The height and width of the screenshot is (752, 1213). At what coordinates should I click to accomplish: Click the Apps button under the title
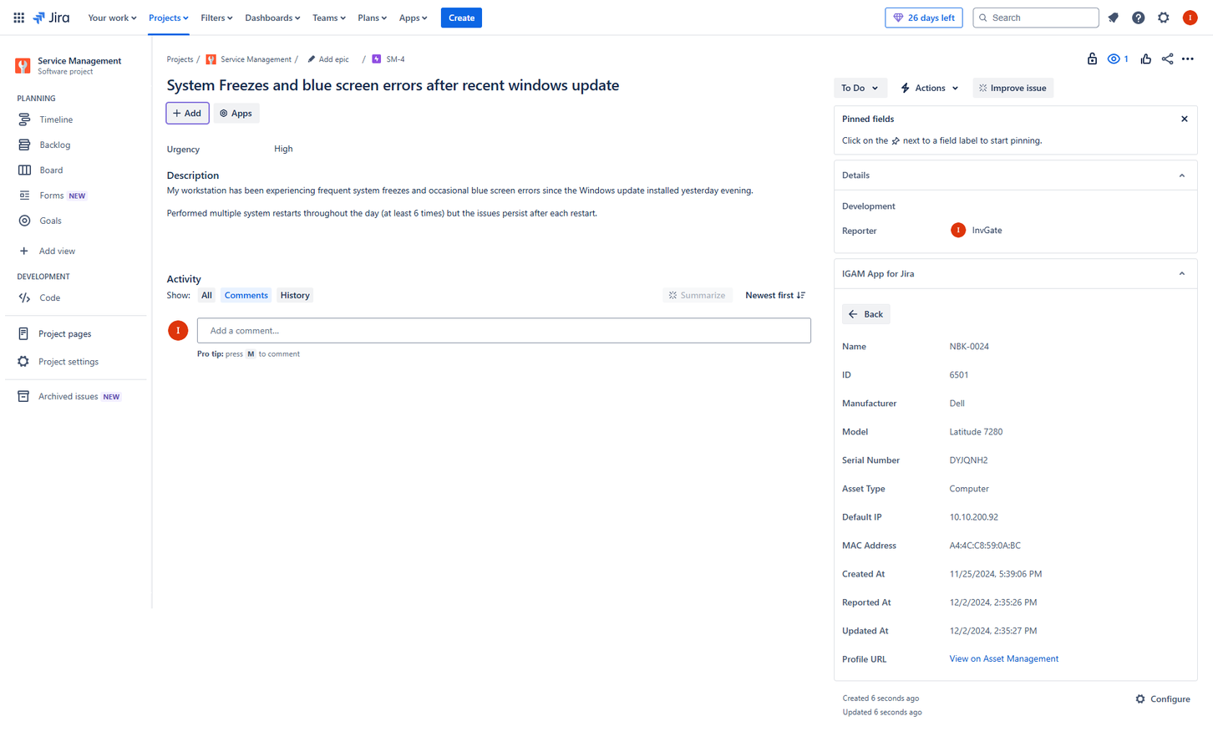pyautogui.click(x=236, y=113)
